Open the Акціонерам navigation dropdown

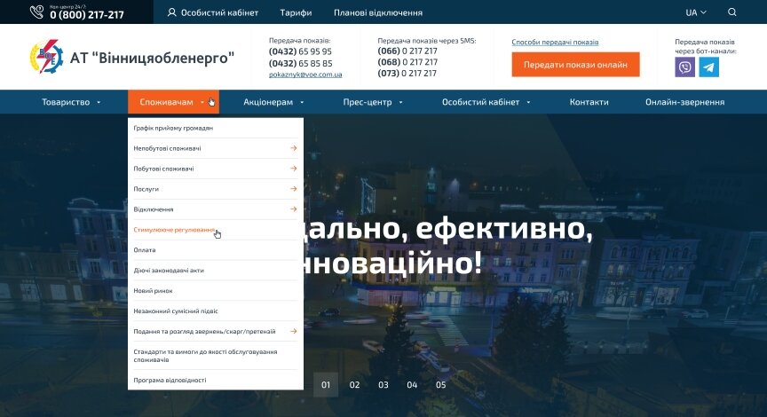273,102
